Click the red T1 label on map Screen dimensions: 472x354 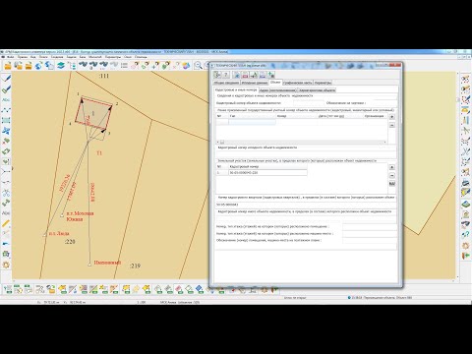point(99,153)
